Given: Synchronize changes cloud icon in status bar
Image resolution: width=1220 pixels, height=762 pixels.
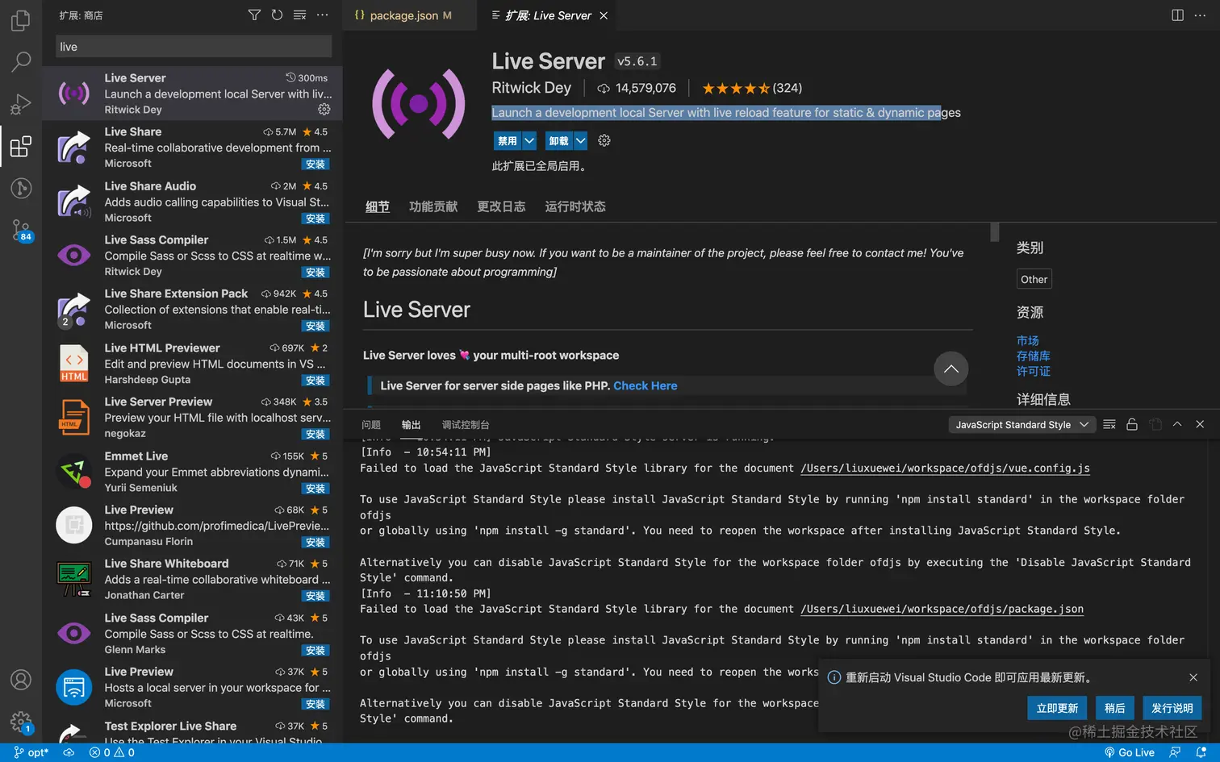Looking at the screenshot, I should 69,752.
